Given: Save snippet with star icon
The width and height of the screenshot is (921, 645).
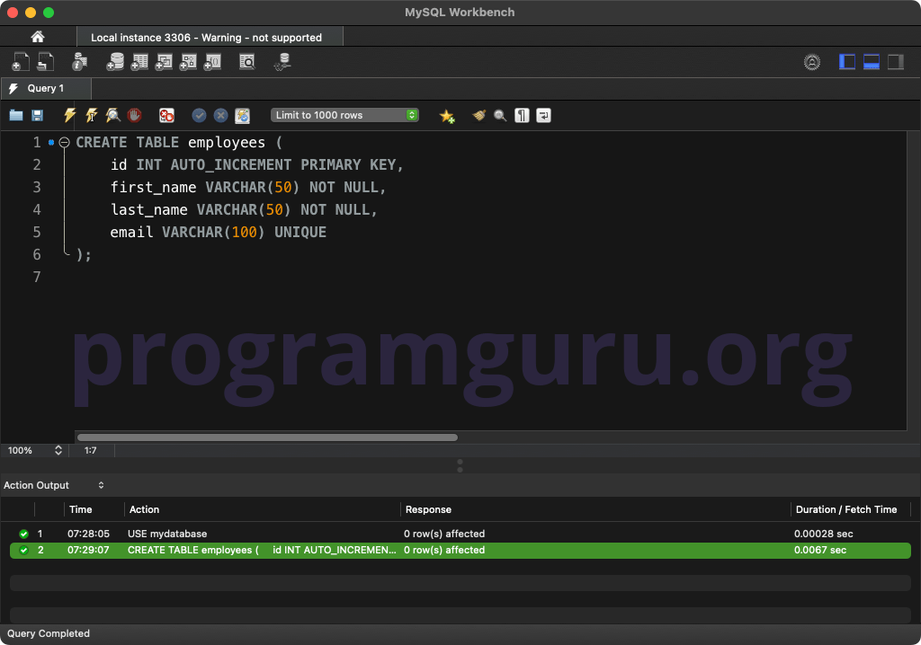Looking at the screenshot, I should [x=447, y=116].
